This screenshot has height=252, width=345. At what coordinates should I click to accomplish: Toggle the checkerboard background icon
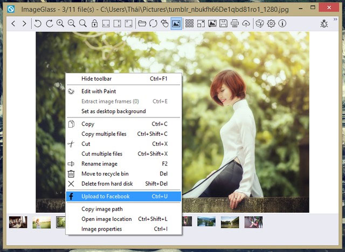click(189, 23)
